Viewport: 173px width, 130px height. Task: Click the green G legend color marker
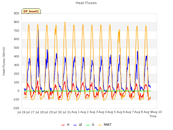click(x=88, y=125)
